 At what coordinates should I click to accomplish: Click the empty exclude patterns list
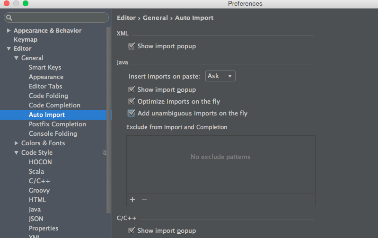click(220, 163)
